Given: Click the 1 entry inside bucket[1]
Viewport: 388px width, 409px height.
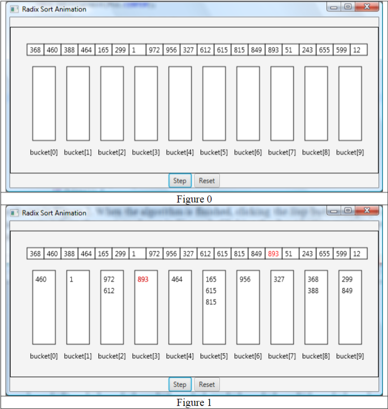Looking at the screenshot, I should (x=71, y=280).
